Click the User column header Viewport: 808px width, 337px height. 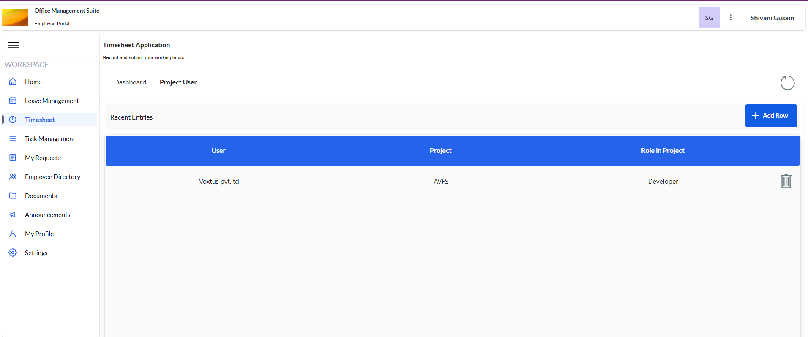(x=218, y=151)
